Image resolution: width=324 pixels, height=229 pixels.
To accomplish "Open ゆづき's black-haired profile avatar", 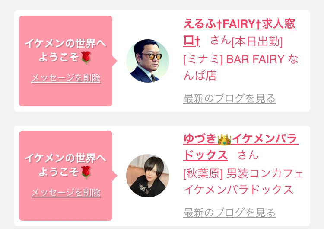I will [x=148, y=176].
